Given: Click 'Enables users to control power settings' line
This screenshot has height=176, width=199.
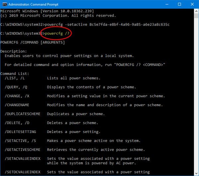Looking at the screenshot, I should click(x=69, y=56).
